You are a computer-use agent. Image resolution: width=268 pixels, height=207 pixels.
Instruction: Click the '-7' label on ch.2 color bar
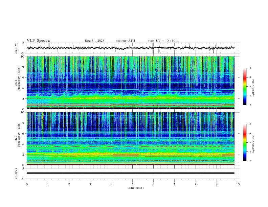point(250,161)
